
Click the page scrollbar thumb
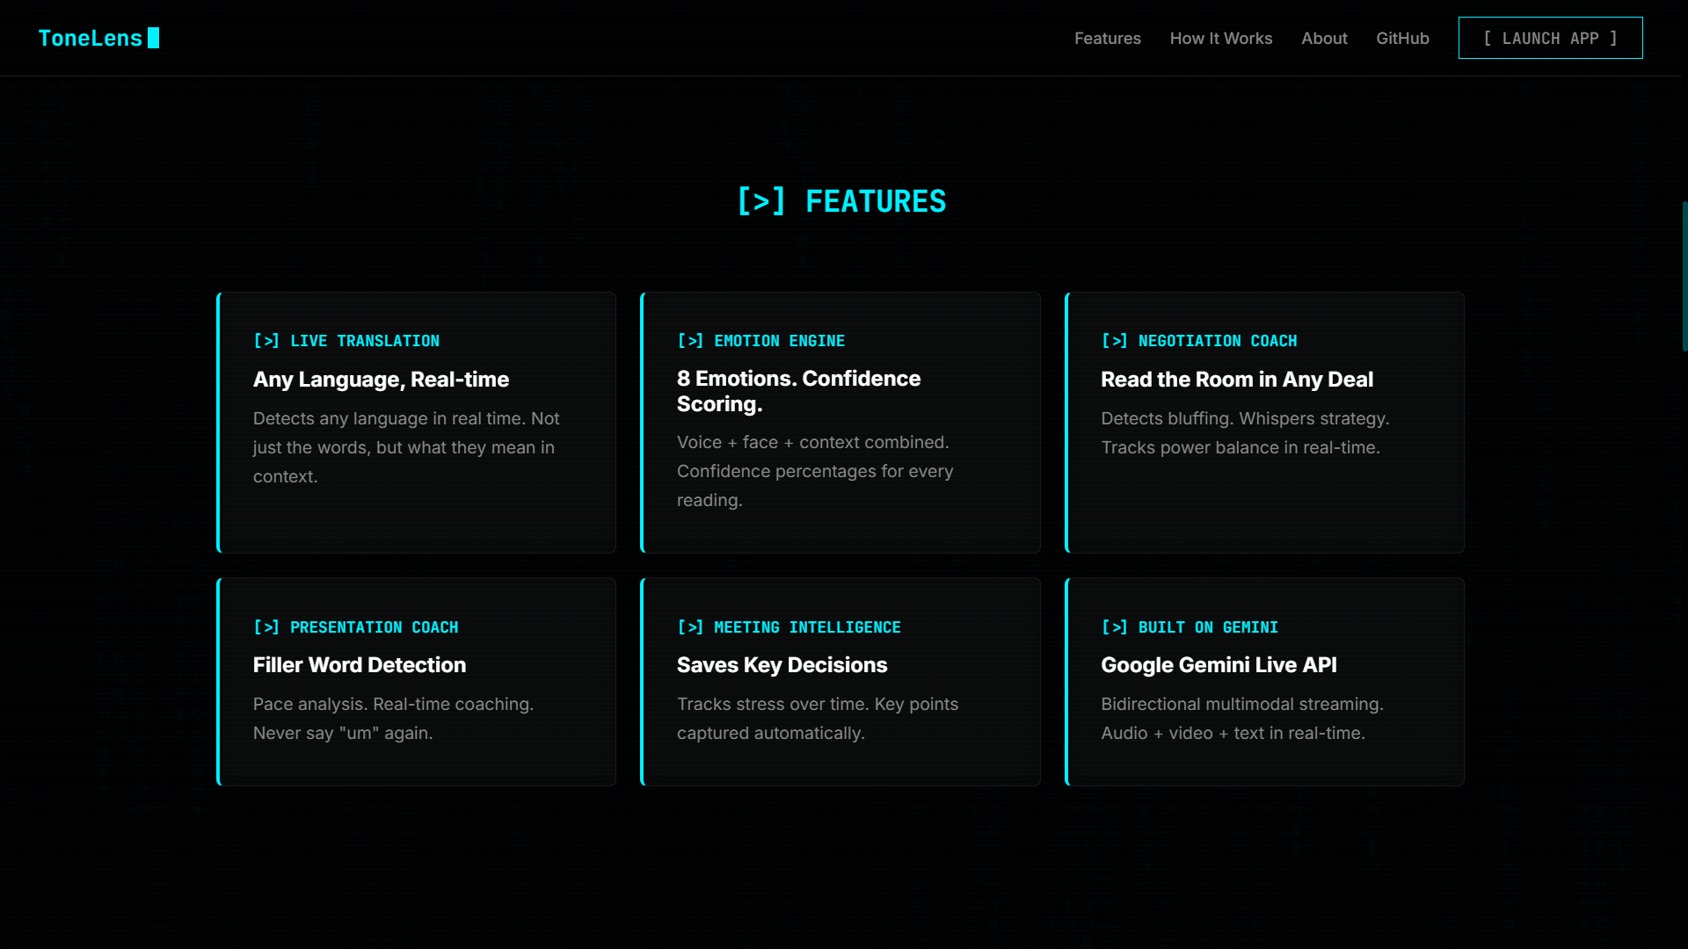[x=1684, y=277]
